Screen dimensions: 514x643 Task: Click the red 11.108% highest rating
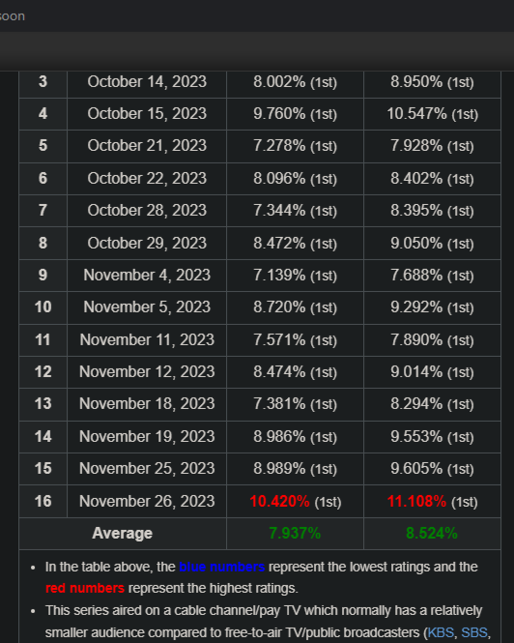[416, 501]
